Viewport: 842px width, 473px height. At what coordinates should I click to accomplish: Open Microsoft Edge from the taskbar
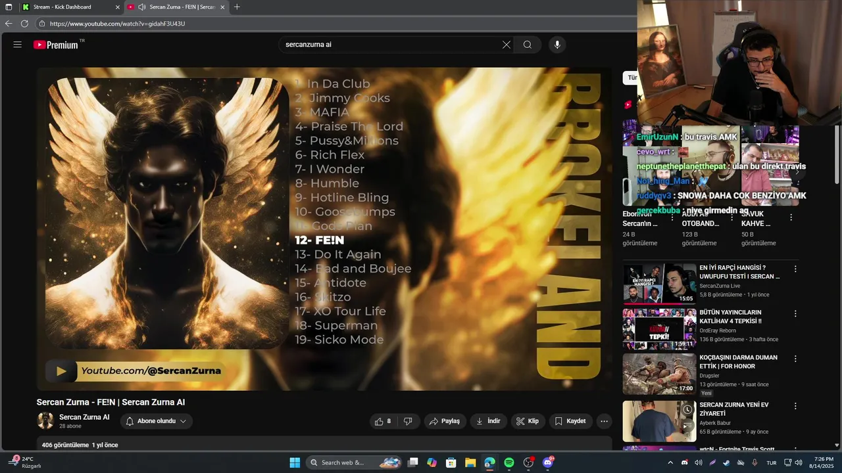(x=489, y=462)
